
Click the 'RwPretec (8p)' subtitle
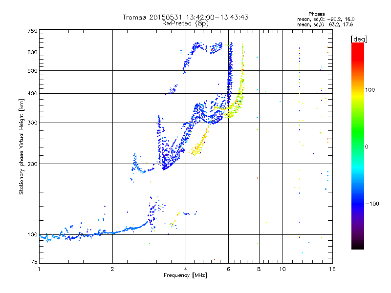tap(185, 23)
